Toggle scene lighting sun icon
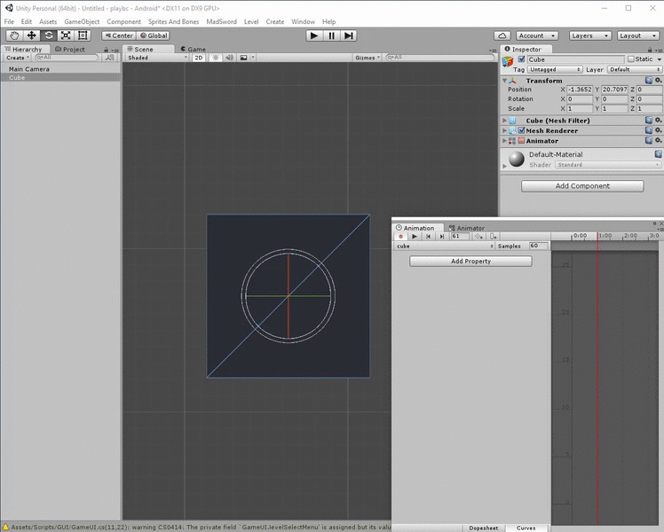 [x=216, y=58]
